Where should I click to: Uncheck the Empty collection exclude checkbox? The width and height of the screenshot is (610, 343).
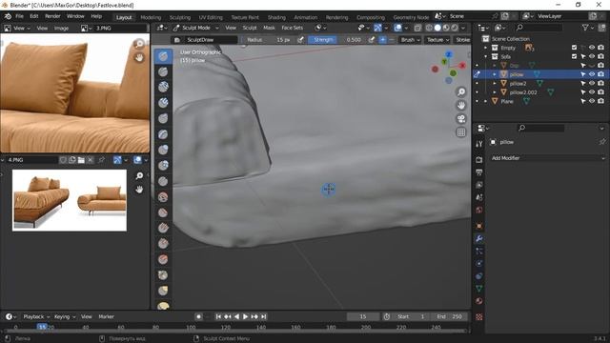point(574,48)
